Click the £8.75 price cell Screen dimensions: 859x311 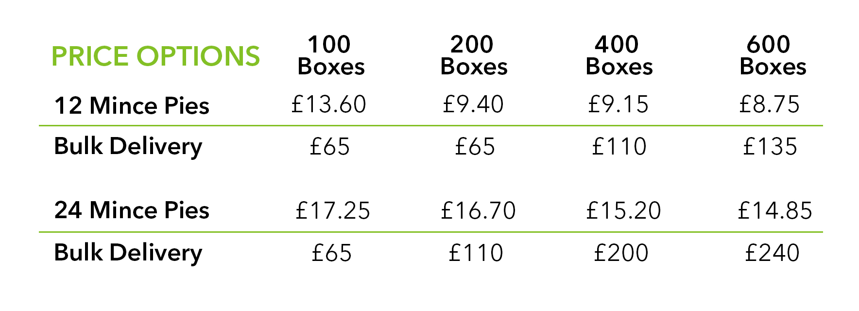(769, 104)
